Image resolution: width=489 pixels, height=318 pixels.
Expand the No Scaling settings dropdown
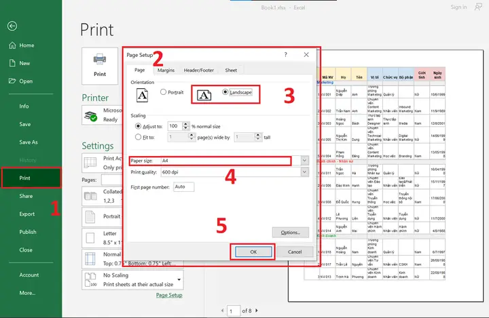click(179, 279)
